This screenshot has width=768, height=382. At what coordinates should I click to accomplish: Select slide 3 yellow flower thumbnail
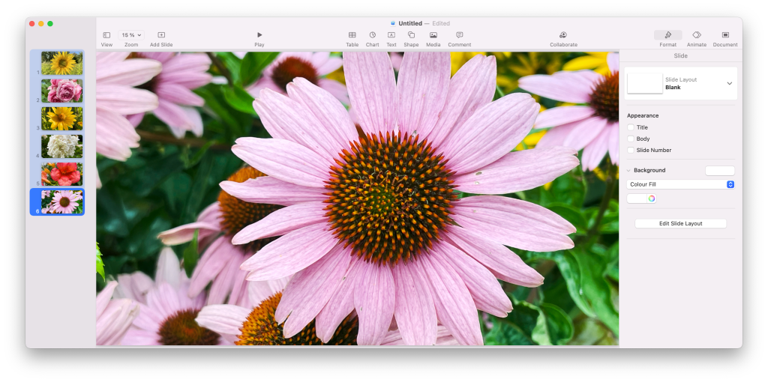pyautogui.click(x=61, y=119)
